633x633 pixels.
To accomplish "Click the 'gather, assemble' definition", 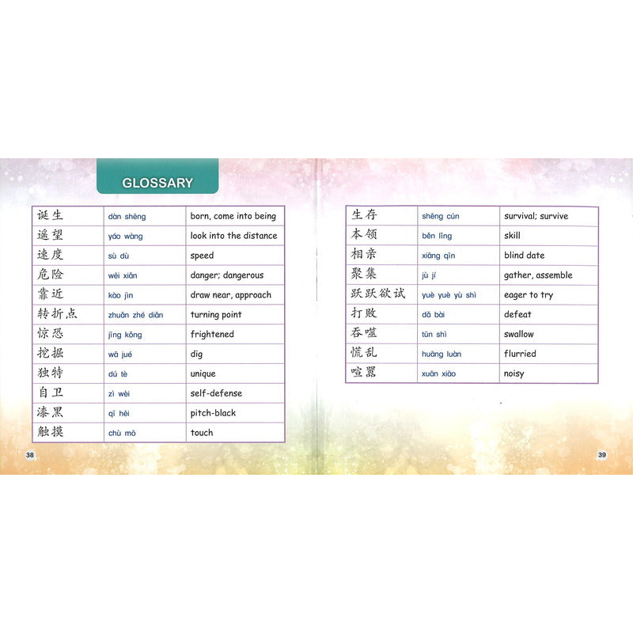I will [538, 275].
